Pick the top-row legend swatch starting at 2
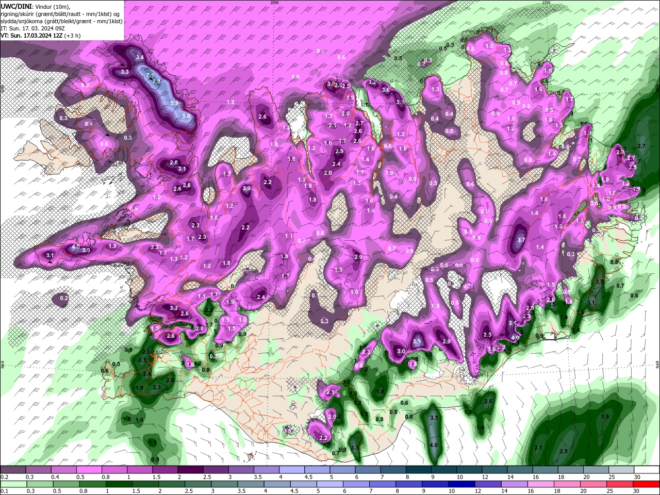The width and height of the screenshot is (660, 495). point(190,470)
